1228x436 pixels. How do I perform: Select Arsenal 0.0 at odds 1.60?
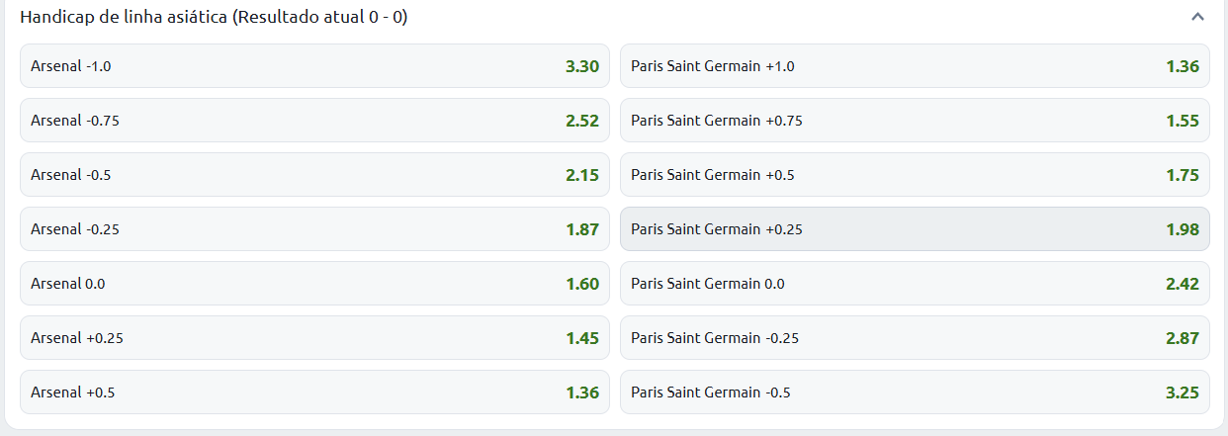pyautogui.click(x=314, y=284)
